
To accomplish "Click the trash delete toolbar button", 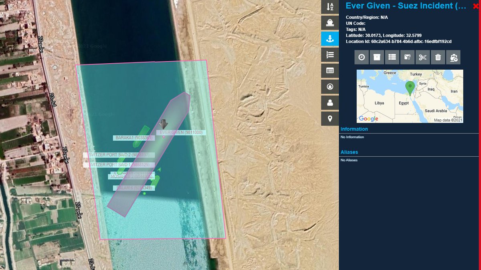I will coord(438,57).
